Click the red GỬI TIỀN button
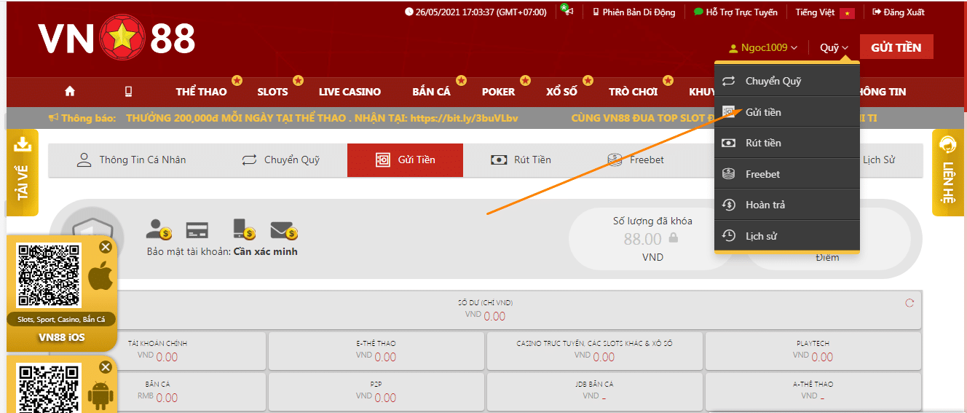The height and width of the screenshot is (413, 967). click(896, 47)
